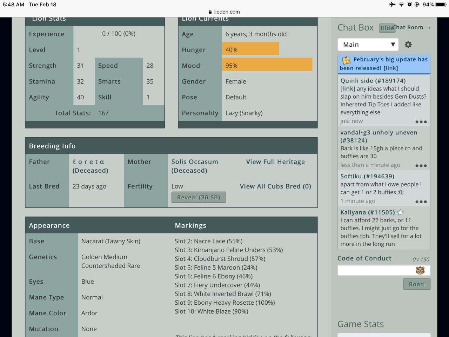Tap the battery icon in status bar
Image resolution: width=449 pixels, height=337 pixels.
[x=441, y=5]
